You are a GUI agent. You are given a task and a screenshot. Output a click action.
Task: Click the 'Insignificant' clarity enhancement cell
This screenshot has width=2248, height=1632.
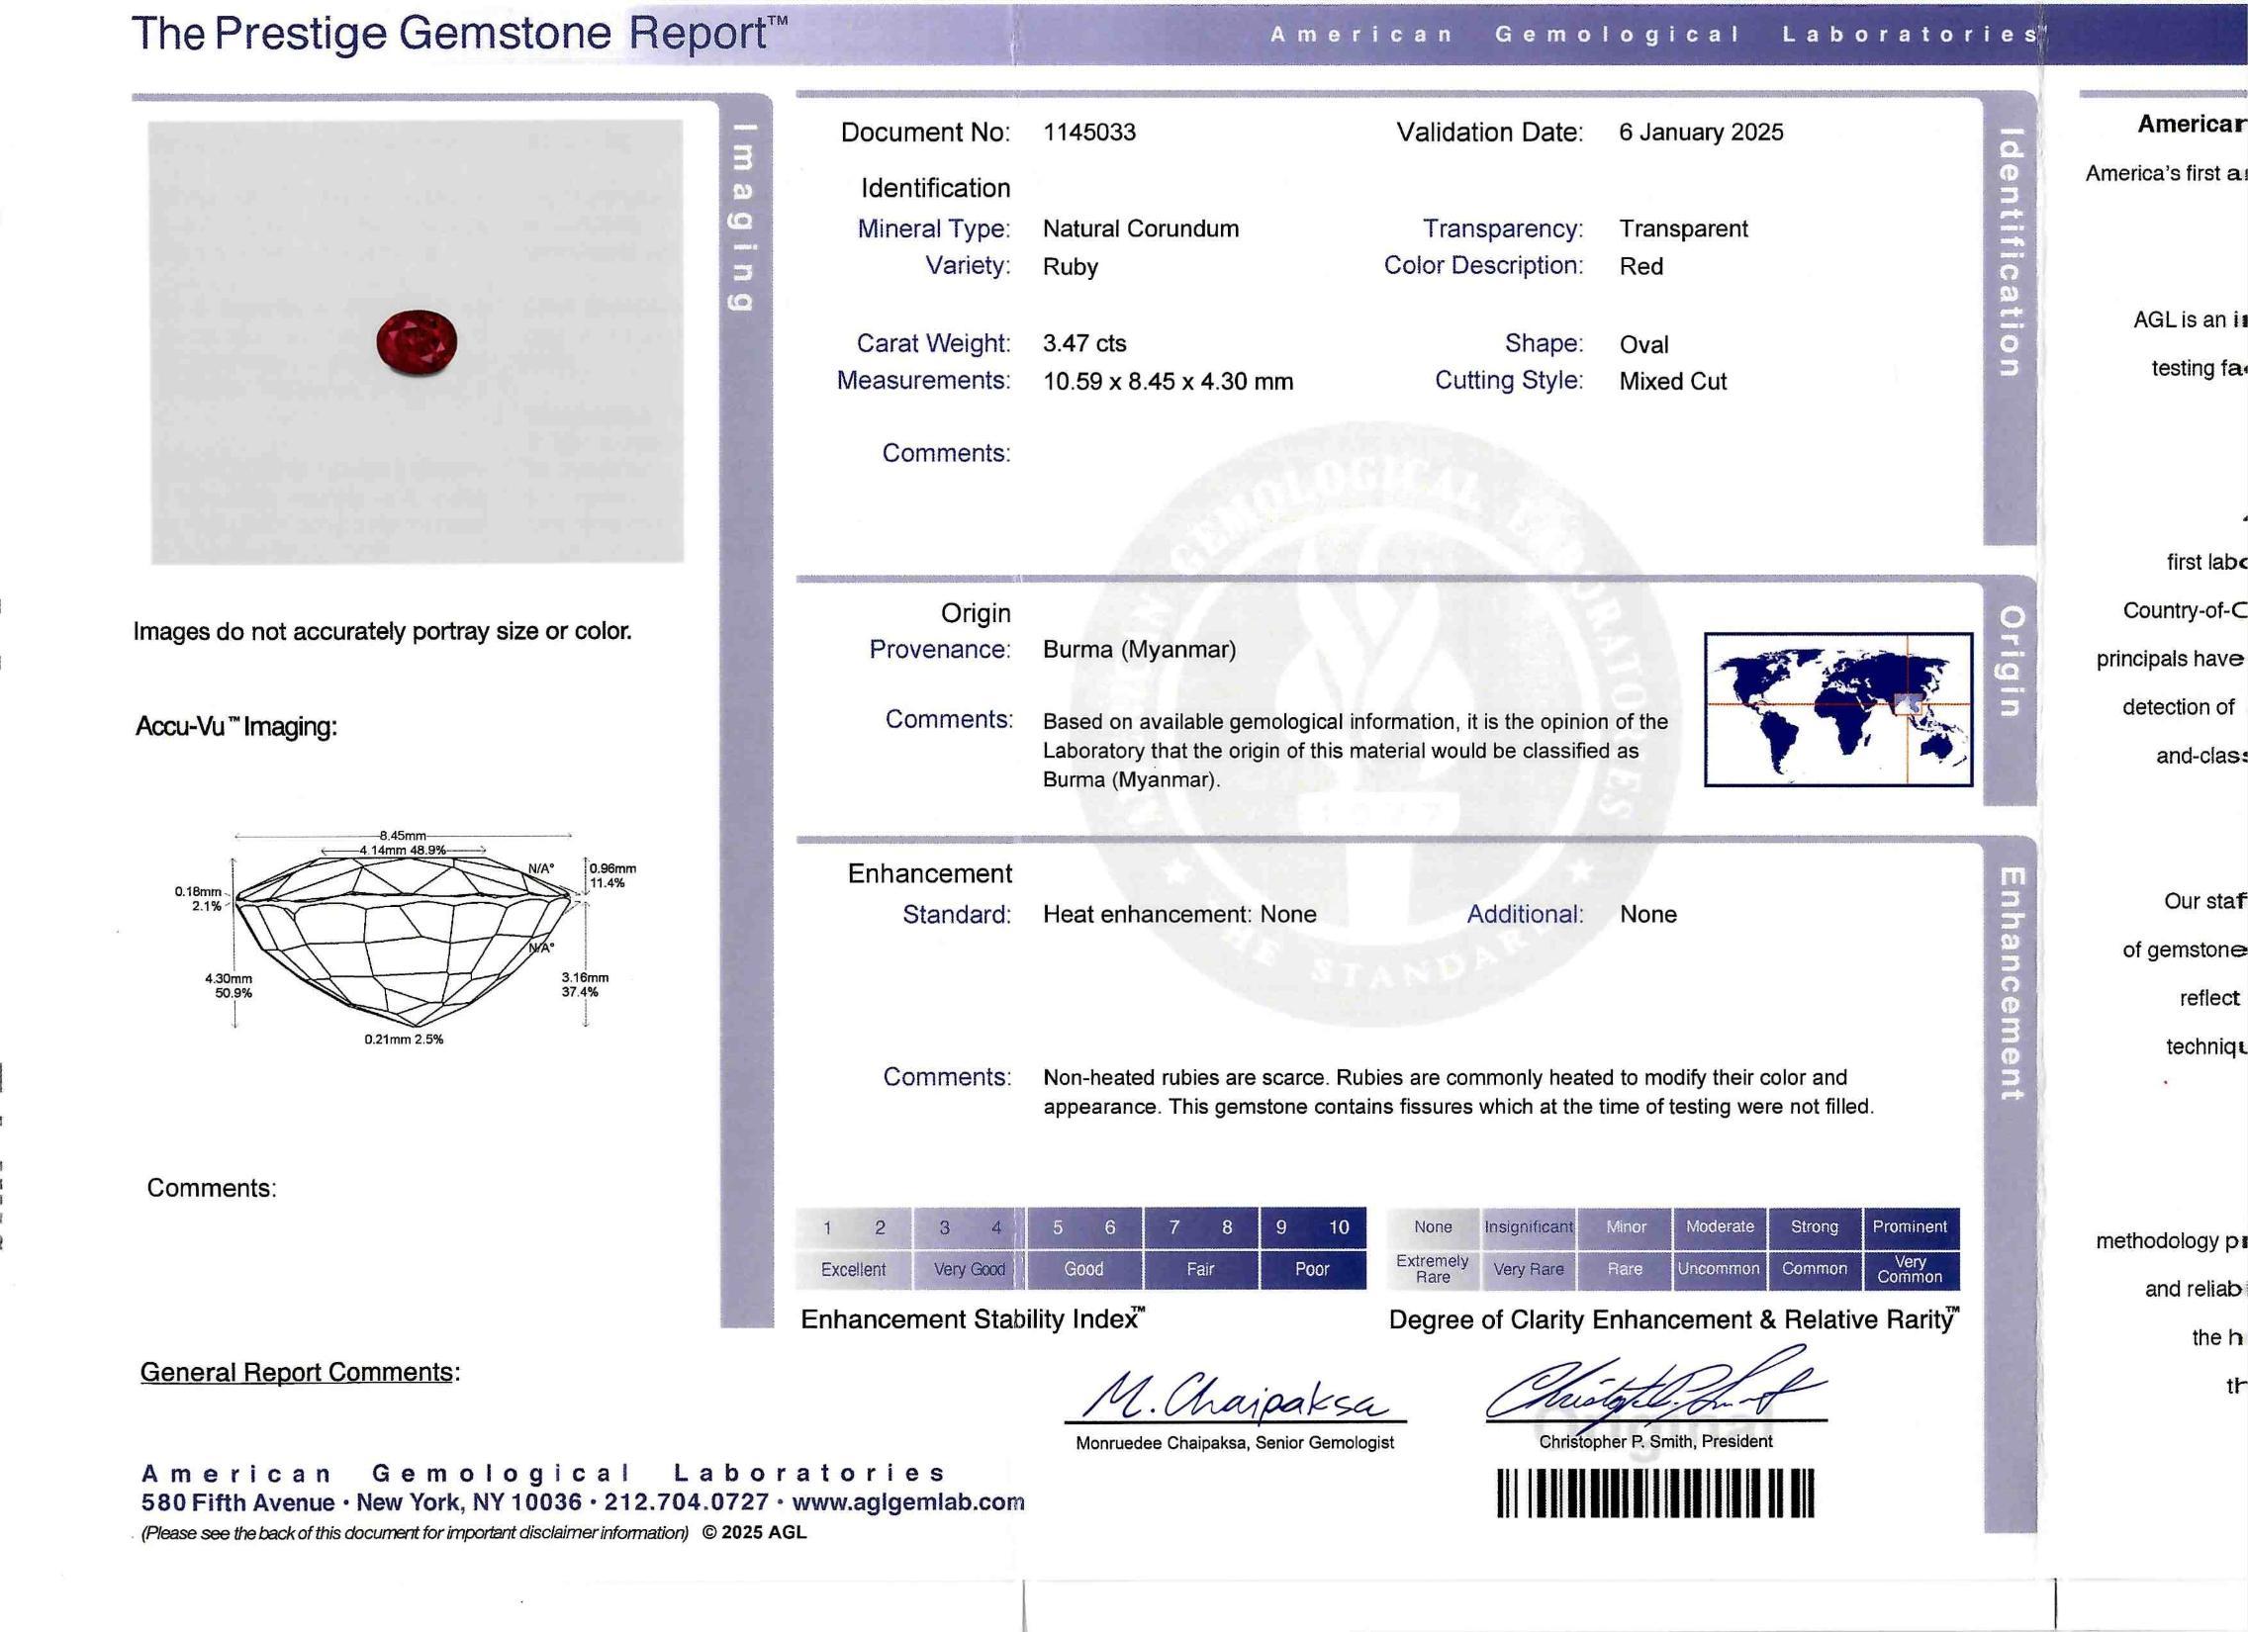(1529, 1226)
